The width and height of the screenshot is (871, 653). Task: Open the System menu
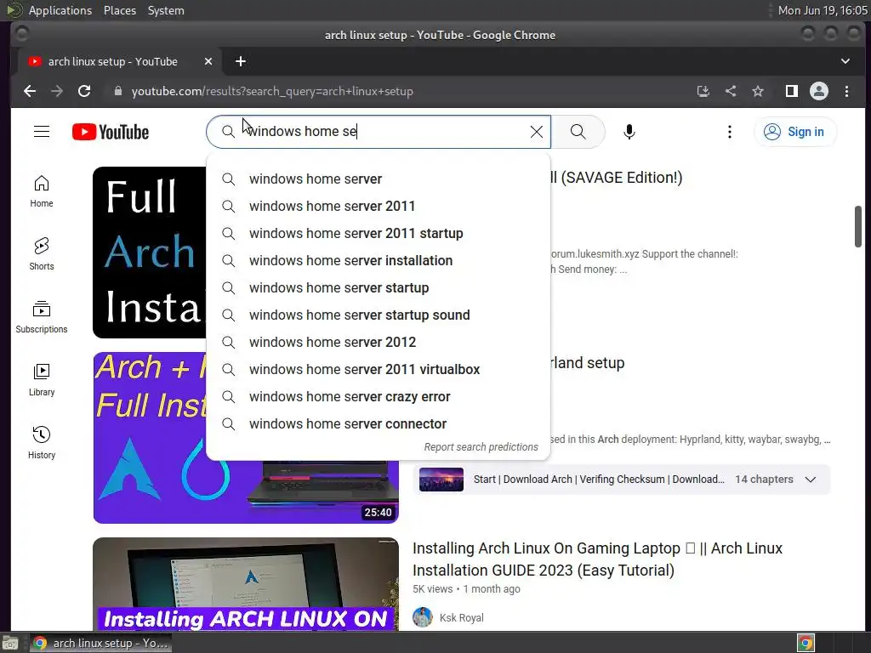point(166,10)
